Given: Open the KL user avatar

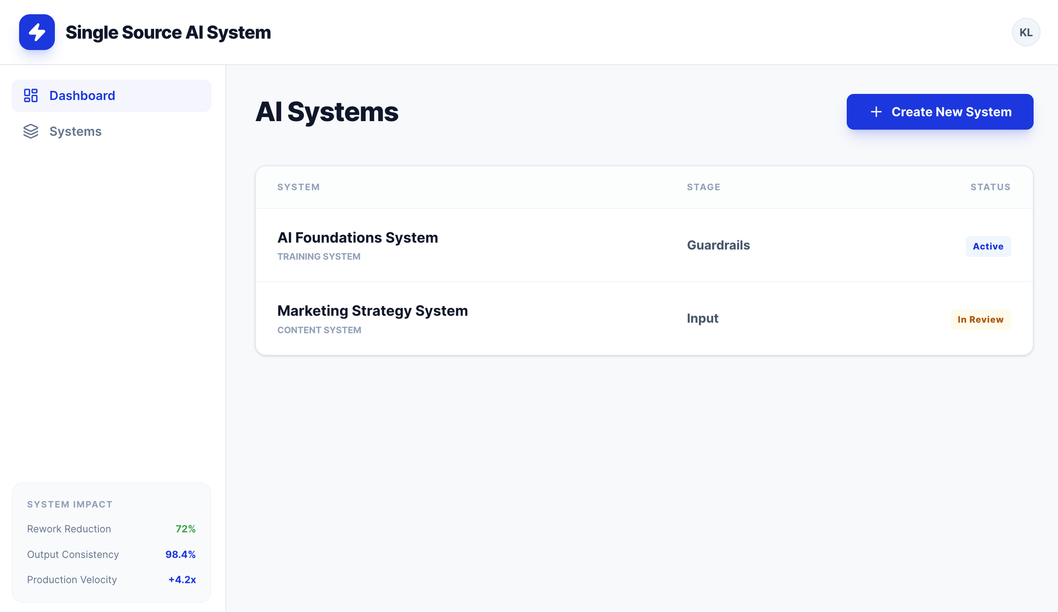Looking at the screenshot, I should (x=1026, y=32).
